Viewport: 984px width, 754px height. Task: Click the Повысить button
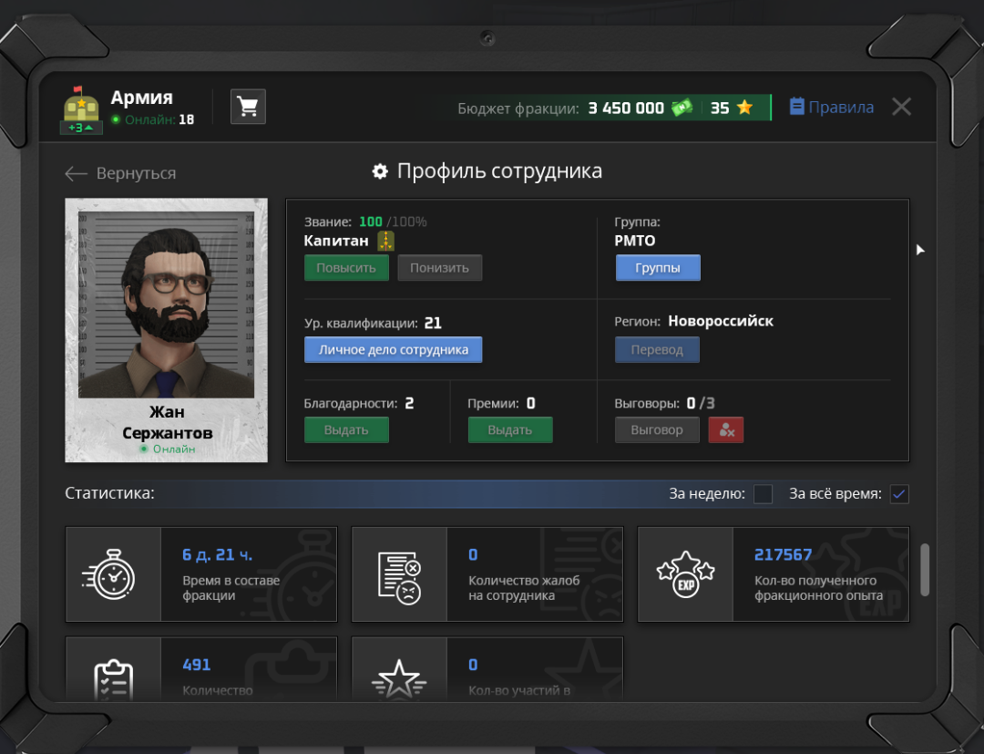click(x=346, y=268)
